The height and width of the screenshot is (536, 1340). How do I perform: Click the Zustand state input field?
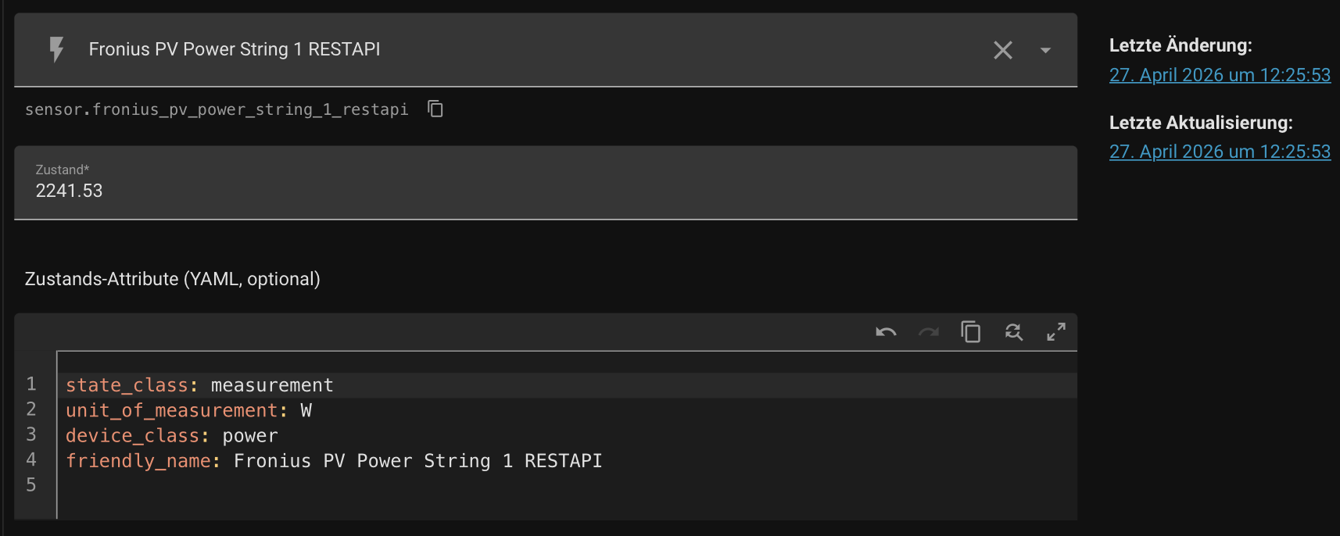546,183
